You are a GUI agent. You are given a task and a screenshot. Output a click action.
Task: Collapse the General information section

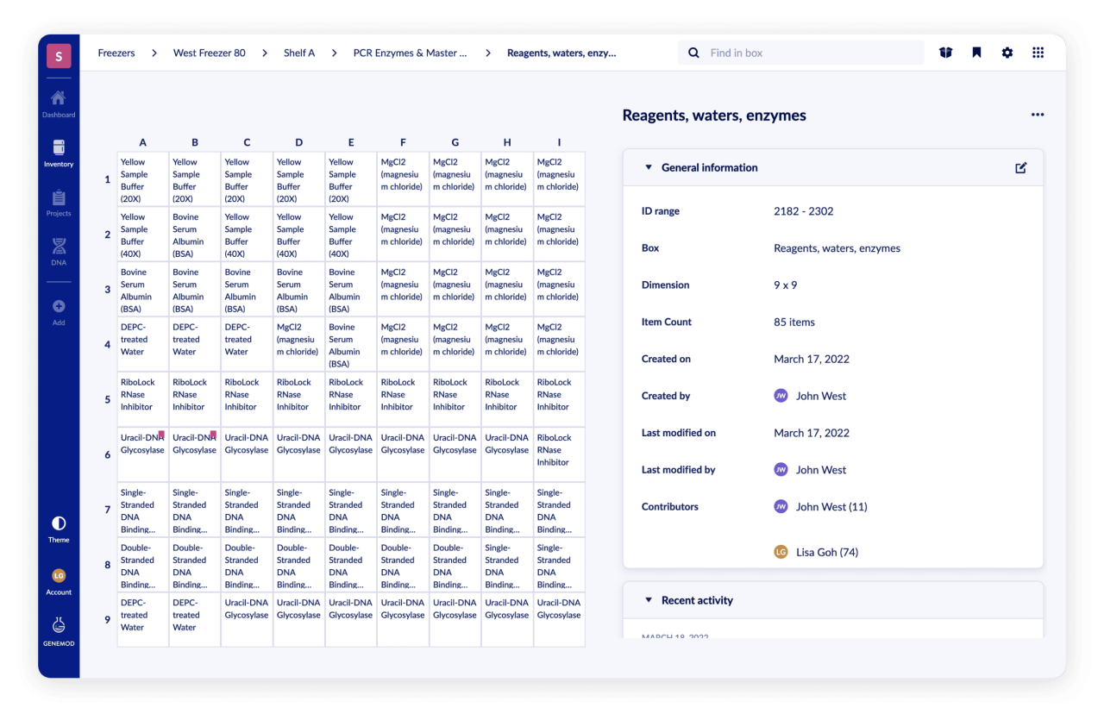point(649,167)
